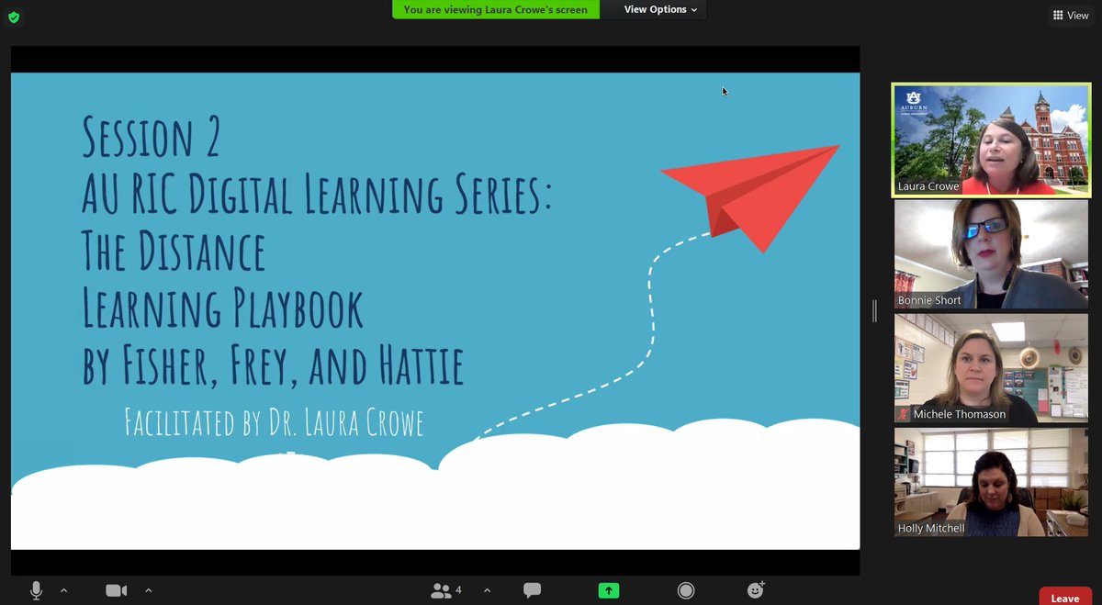Viewport: 1102px width, 605px height.
Task: Open the Reactions smiley icon
Action: [x=756, y=589]
